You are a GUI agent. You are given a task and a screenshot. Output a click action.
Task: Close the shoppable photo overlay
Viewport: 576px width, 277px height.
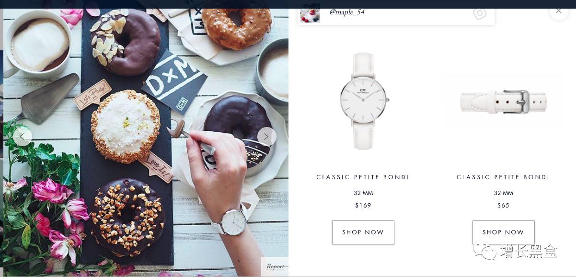pos(559,11)
